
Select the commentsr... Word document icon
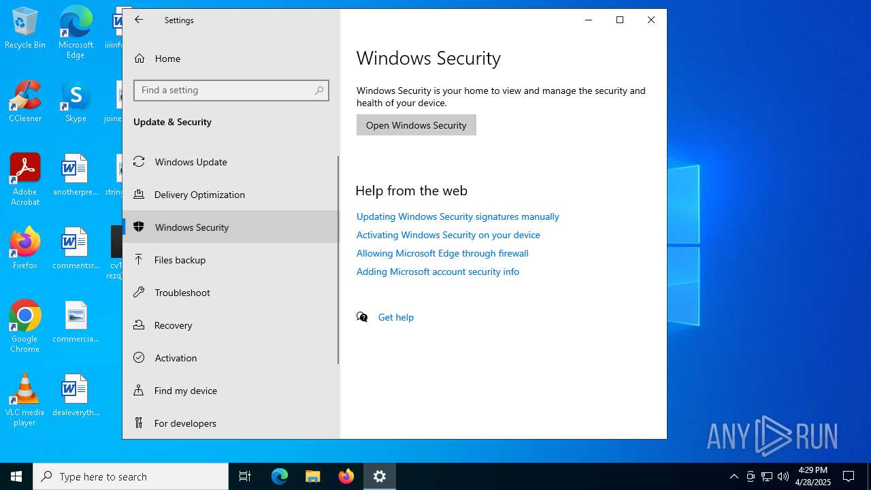(x=76, y=248)
